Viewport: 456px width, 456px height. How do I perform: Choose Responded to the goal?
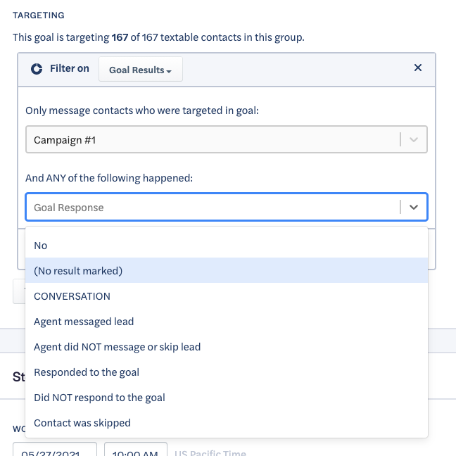tap(227, 372)
